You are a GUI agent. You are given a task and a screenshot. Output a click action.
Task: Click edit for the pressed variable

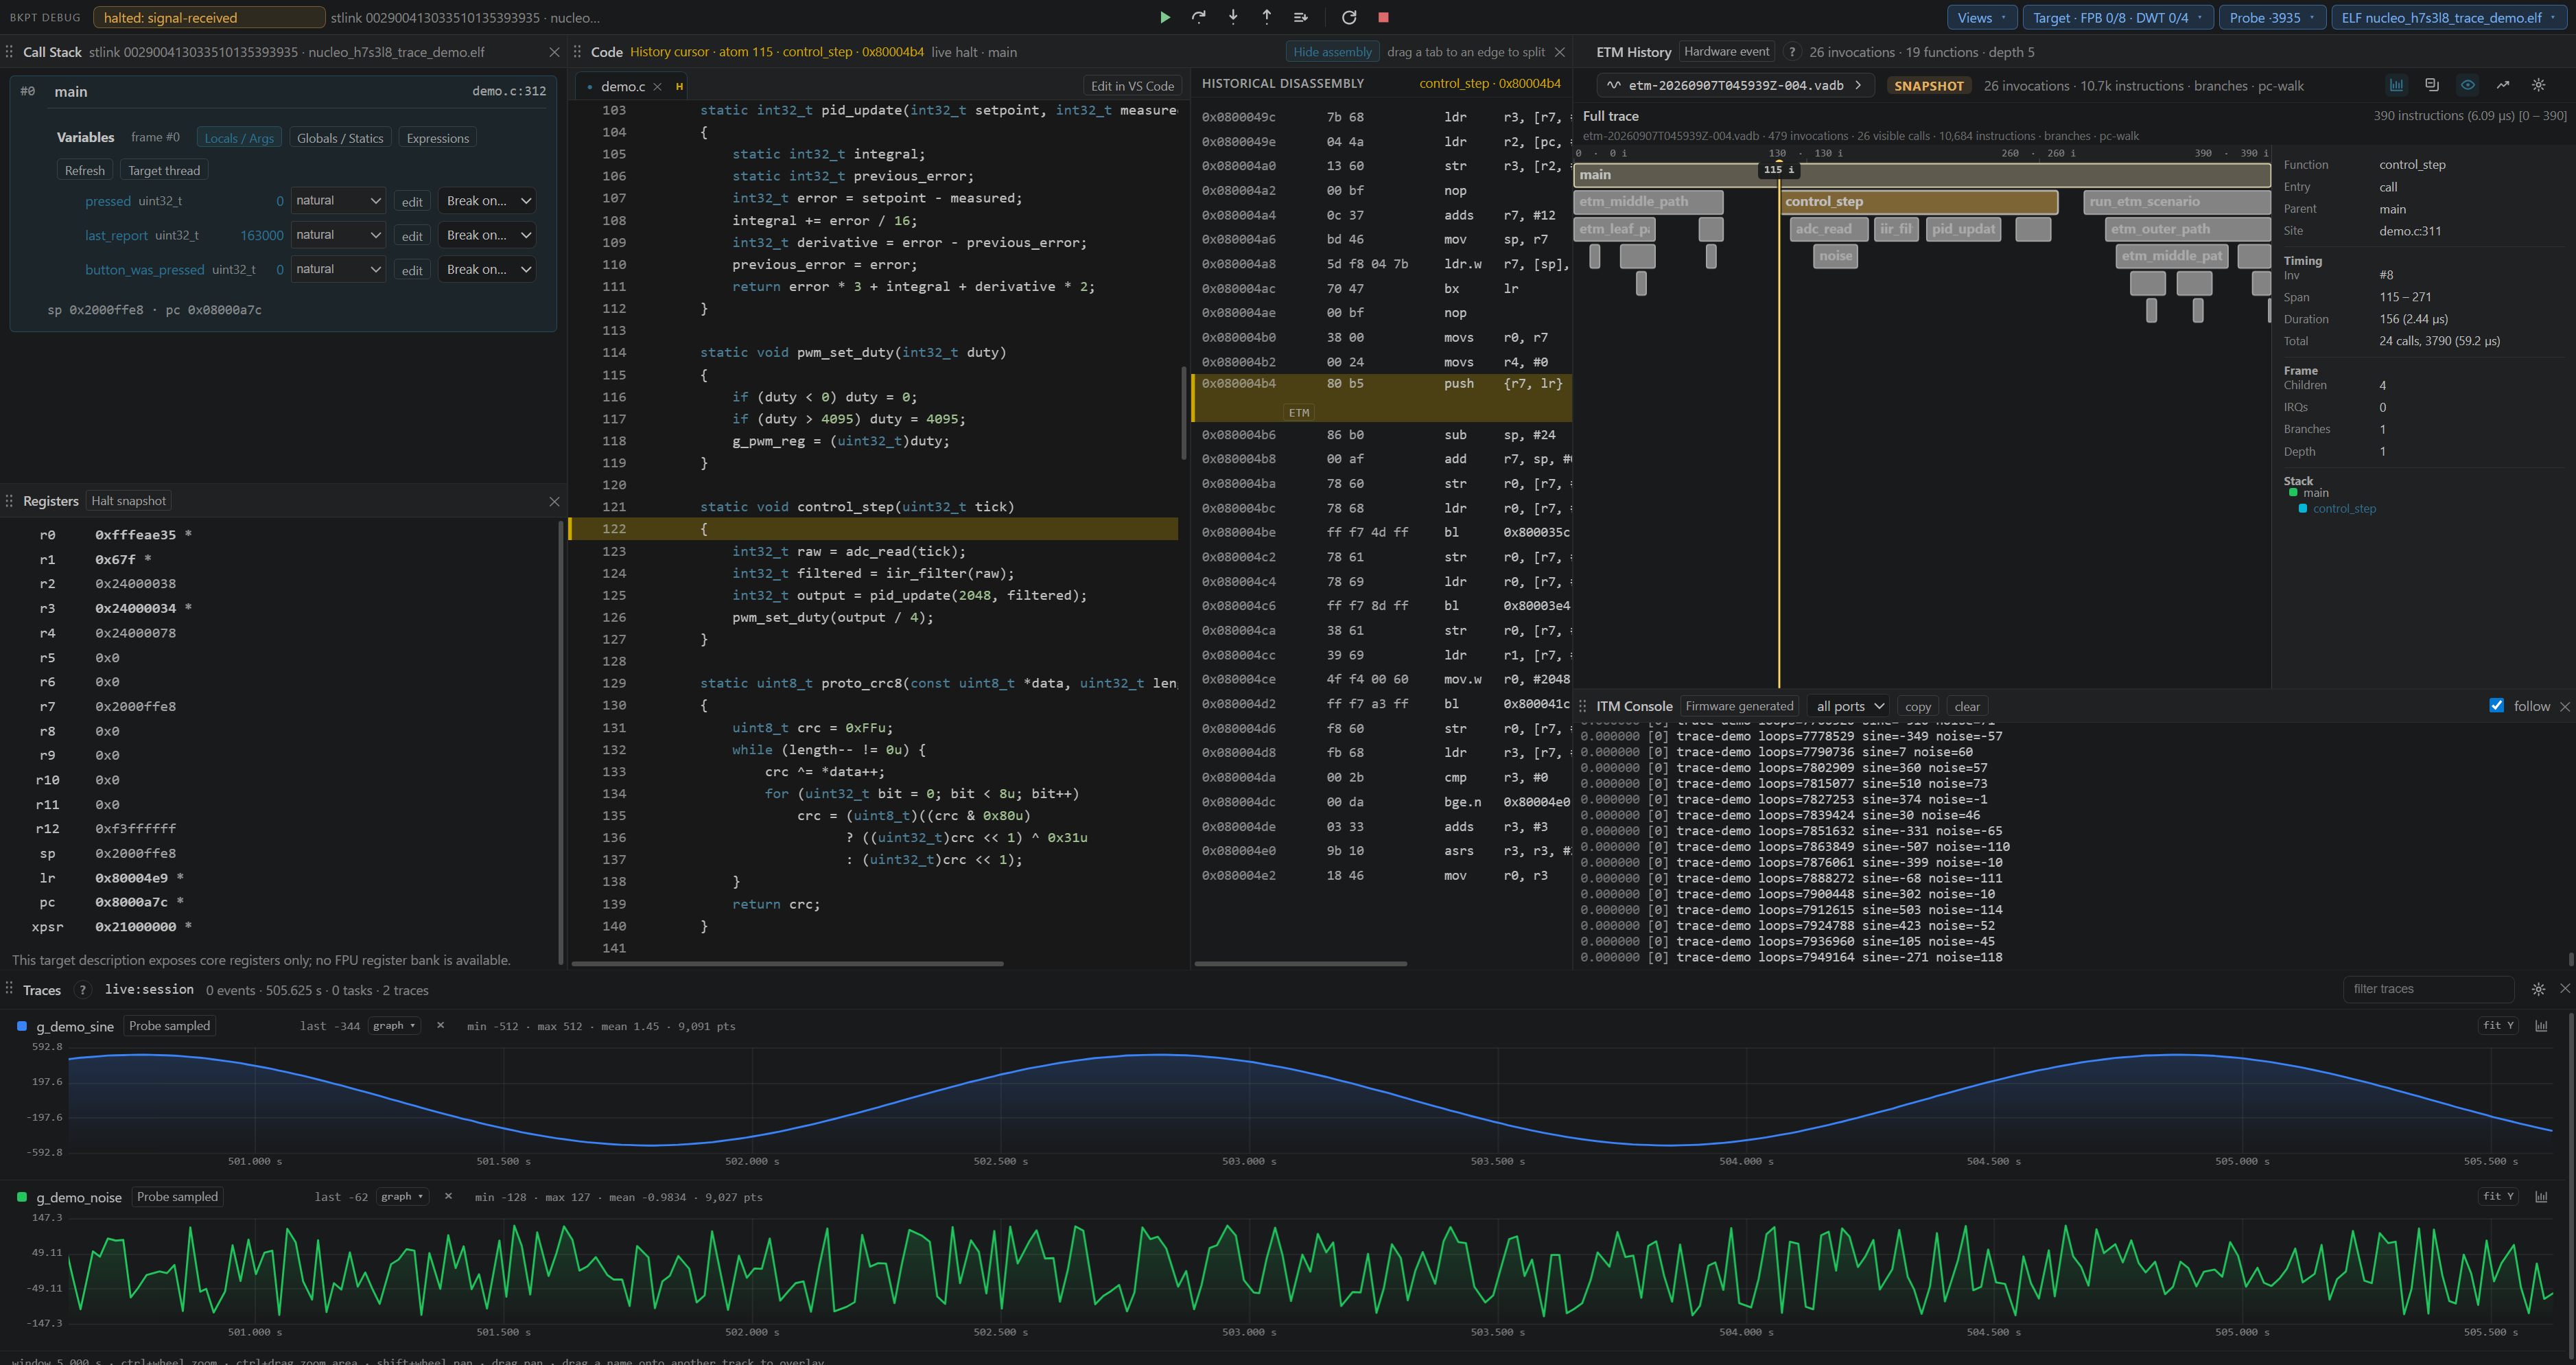coord(412,202)
